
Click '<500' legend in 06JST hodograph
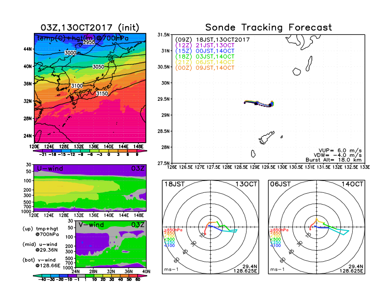click(276, 239)
